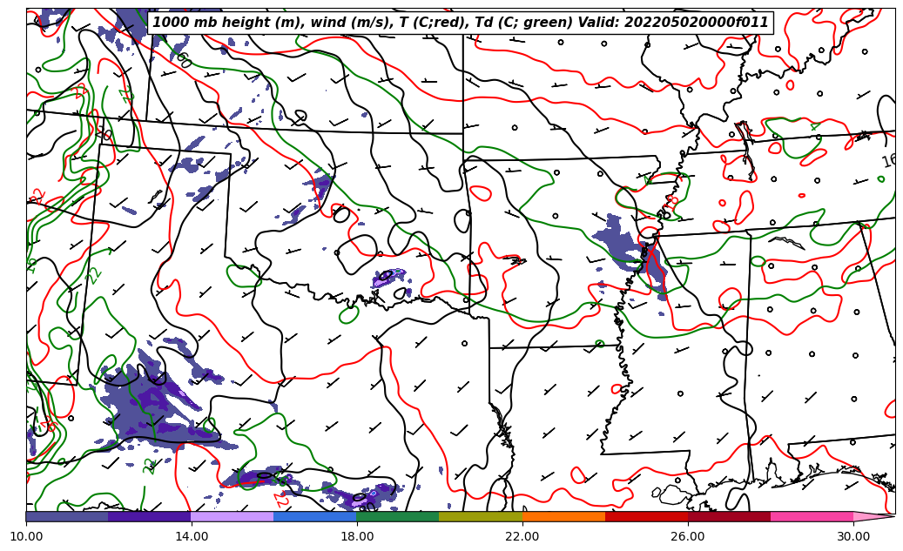
Task: Click the red 22 contour label near bottom
Action: coord(280,500)
